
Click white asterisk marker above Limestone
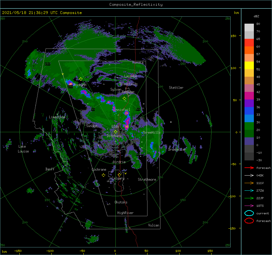pos(57,114)
